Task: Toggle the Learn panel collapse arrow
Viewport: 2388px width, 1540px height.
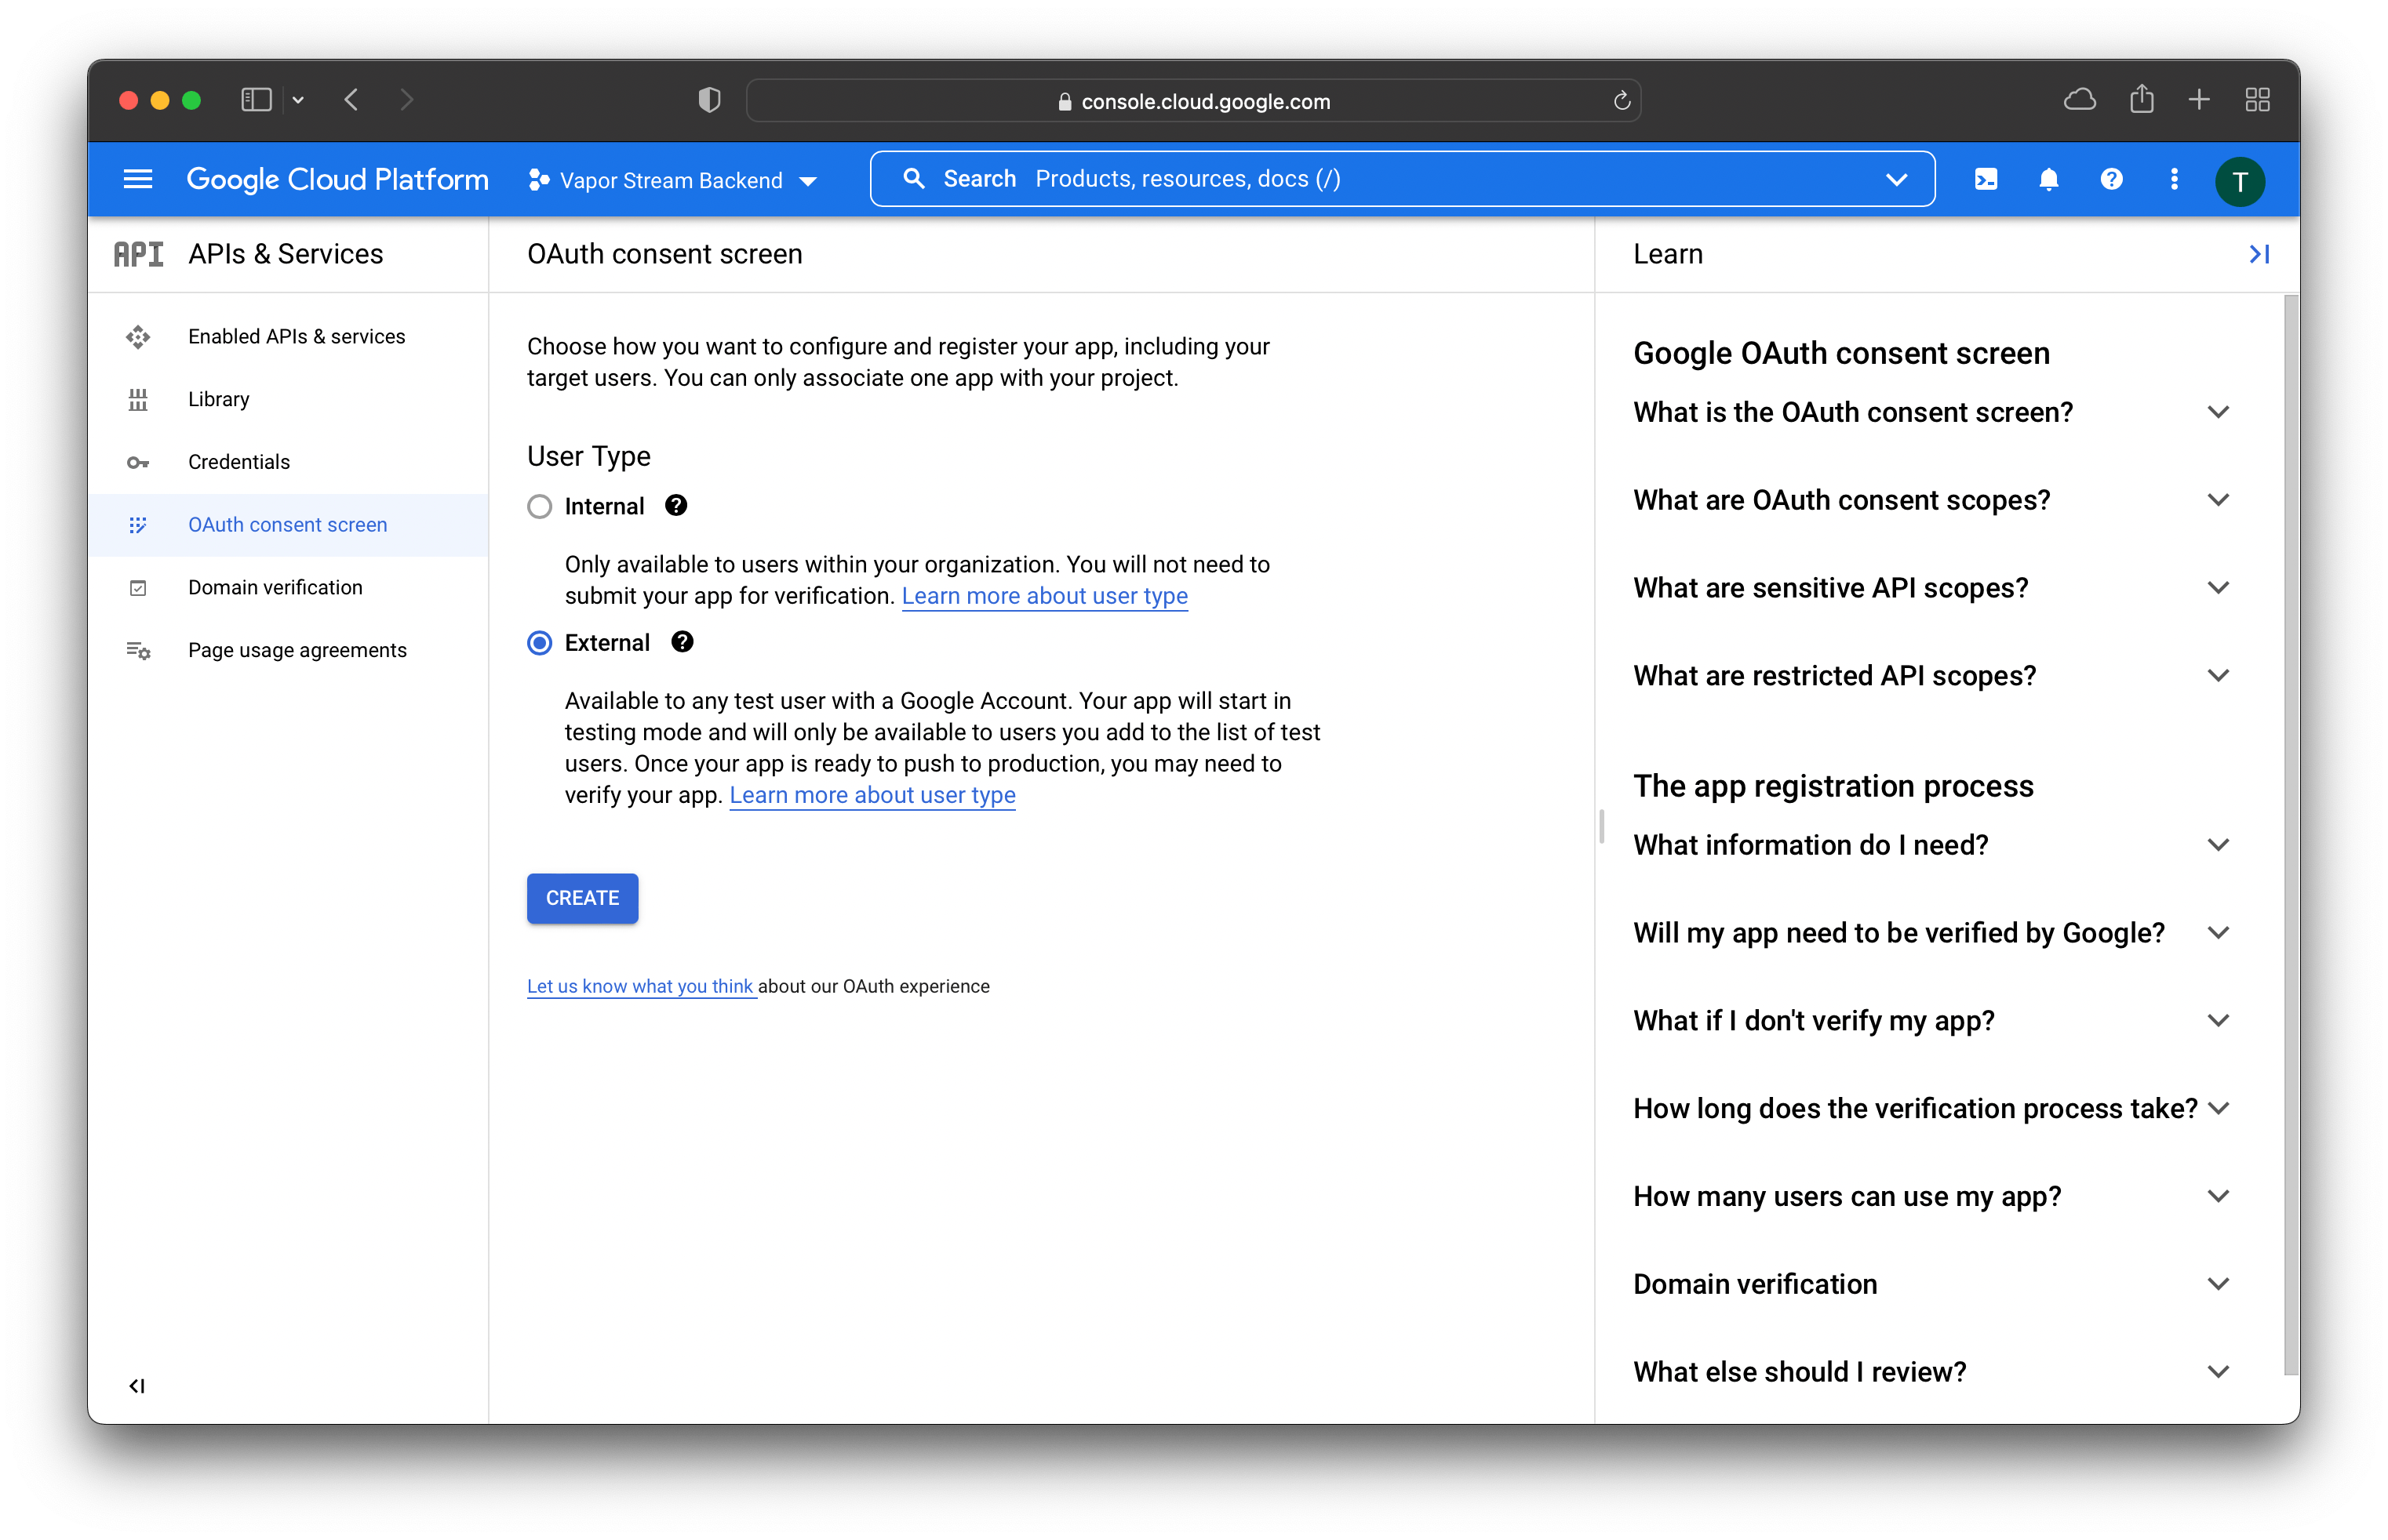Action: (x=2259, y=254)
